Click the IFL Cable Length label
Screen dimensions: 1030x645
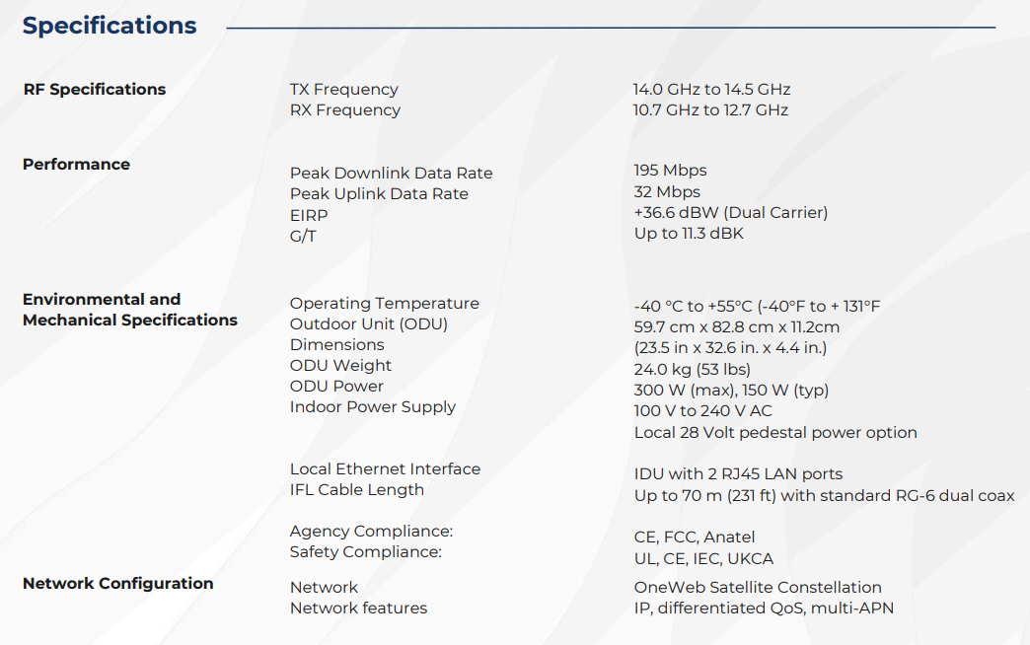point(357,490)
